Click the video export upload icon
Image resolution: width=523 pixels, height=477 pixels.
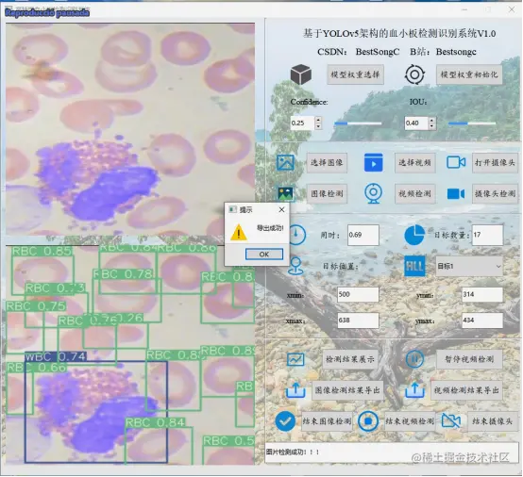pos(414,389)
